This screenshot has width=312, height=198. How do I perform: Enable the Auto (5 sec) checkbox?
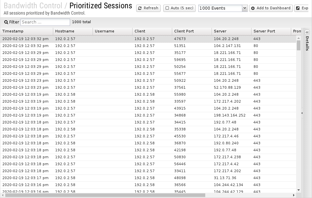click(x=167, y=8)
